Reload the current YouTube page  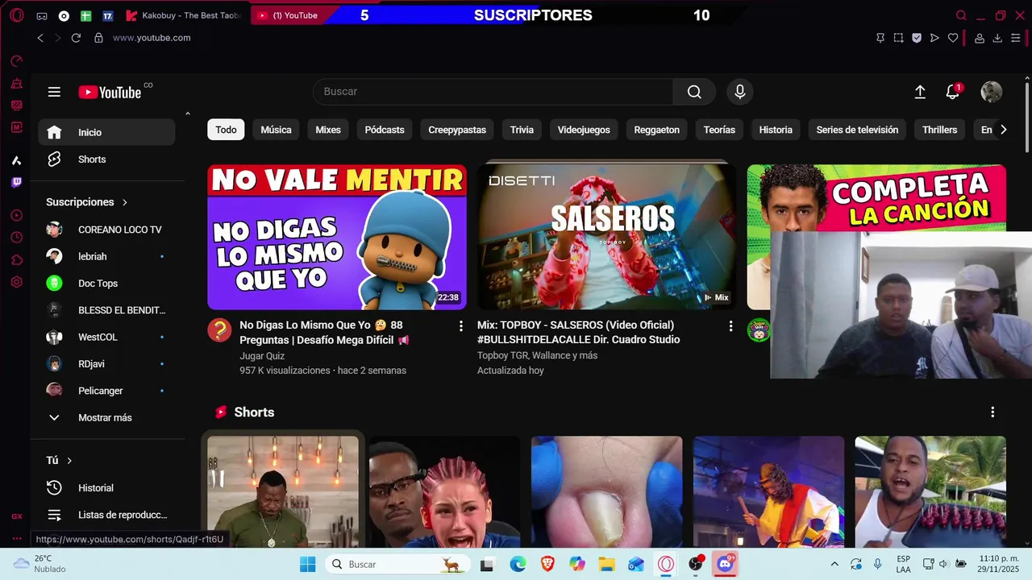76,38
